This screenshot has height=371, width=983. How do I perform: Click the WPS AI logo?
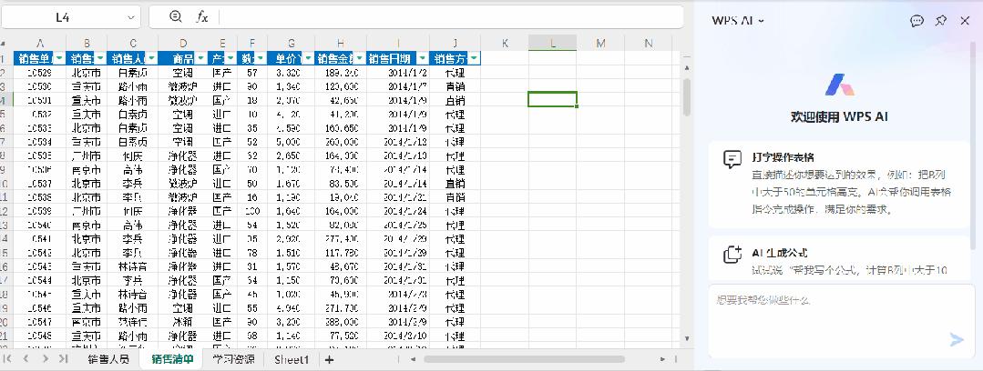pos(839,85)
